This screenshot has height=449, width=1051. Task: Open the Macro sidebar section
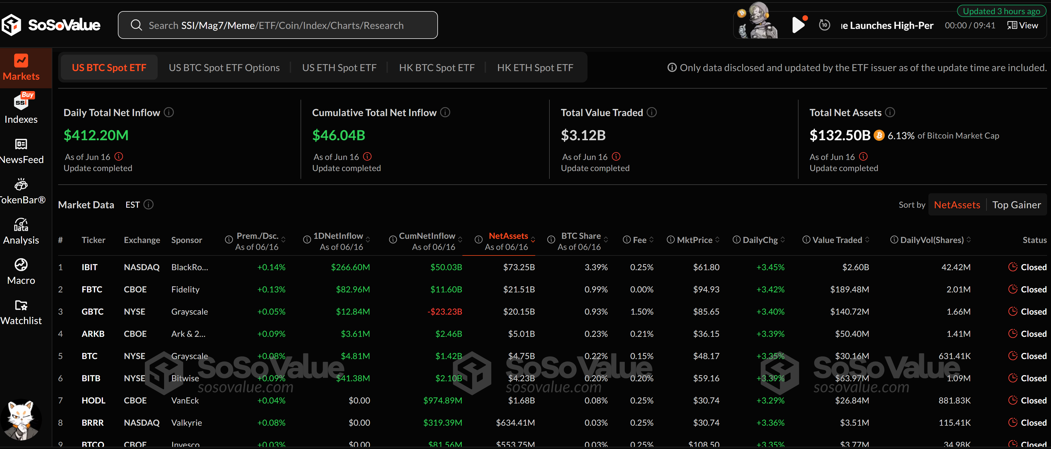[21, 265]
